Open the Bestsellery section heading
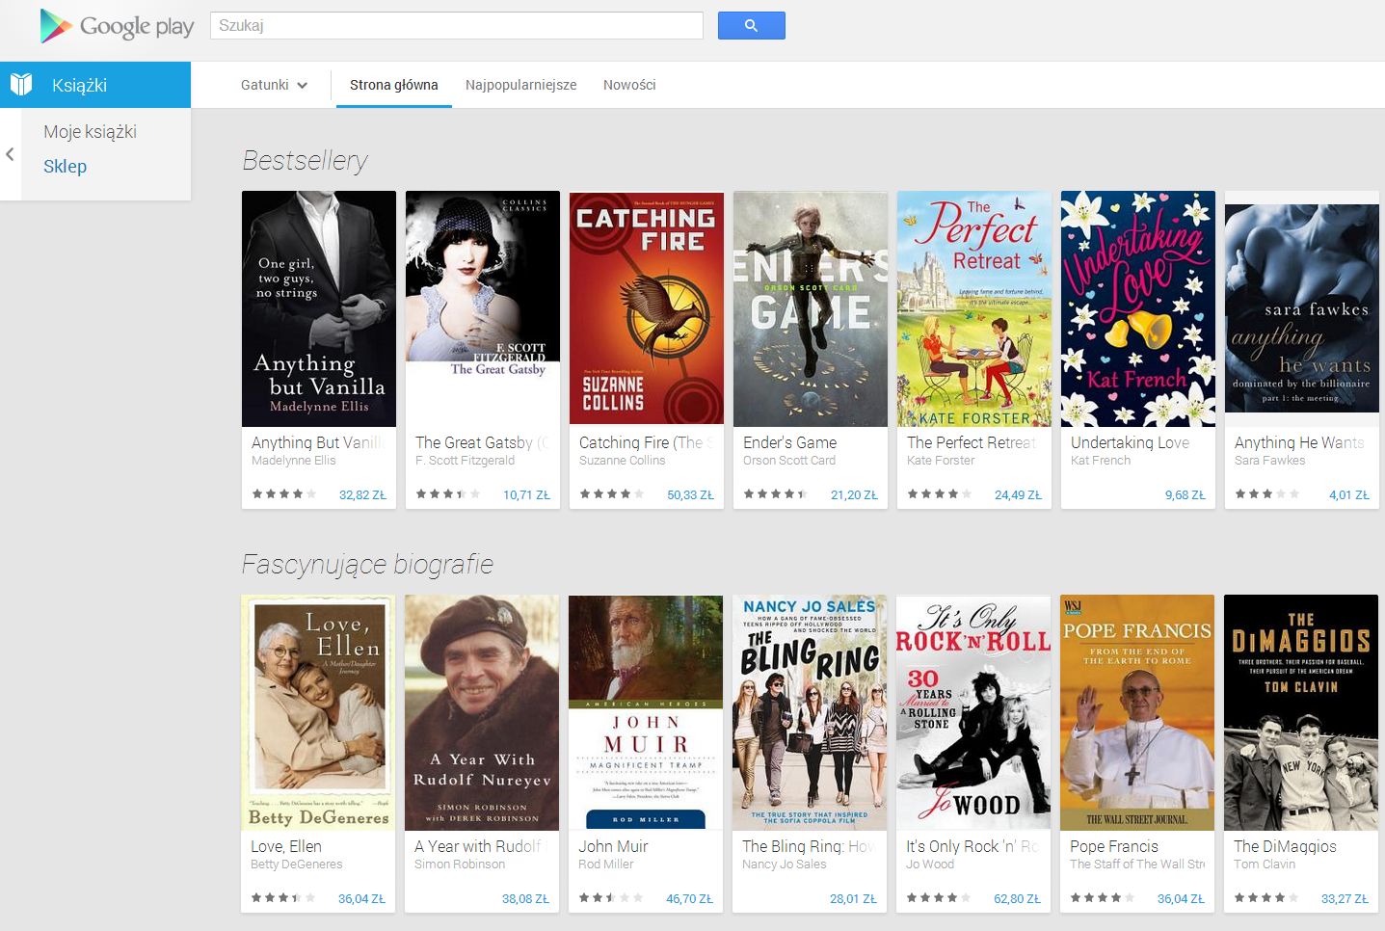 pyautogui.click(x=305, y=160)
